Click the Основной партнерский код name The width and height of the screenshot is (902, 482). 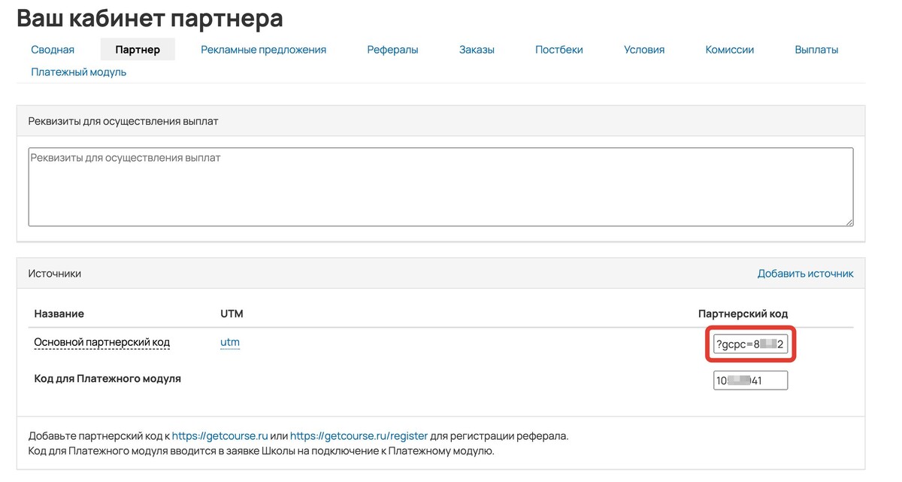(x=102, y=342)
